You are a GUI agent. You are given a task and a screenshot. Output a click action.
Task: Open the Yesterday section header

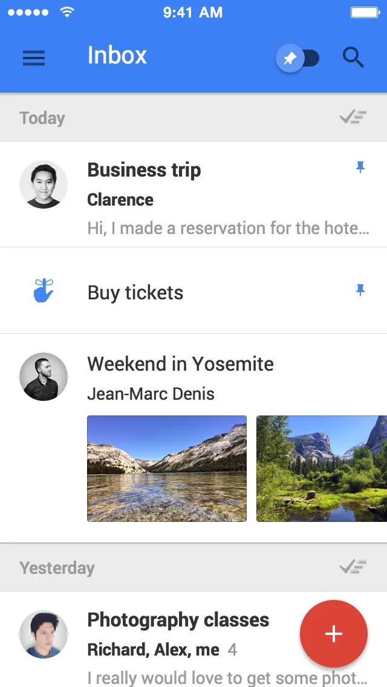tap(57, 567)
